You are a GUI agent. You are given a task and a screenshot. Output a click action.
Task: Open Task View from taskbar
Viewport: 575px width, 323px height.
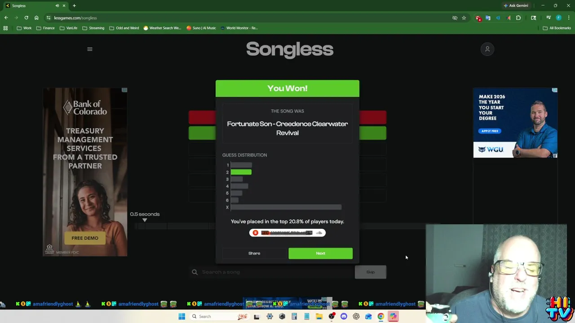(x=257, y=316)
